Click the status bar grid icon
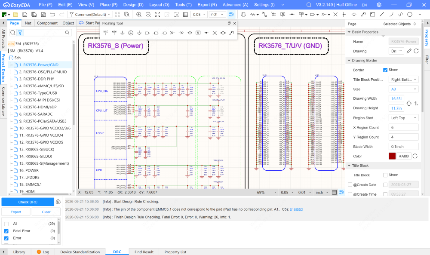This screenshot has width=430, height=255. [x=334, y=193]
